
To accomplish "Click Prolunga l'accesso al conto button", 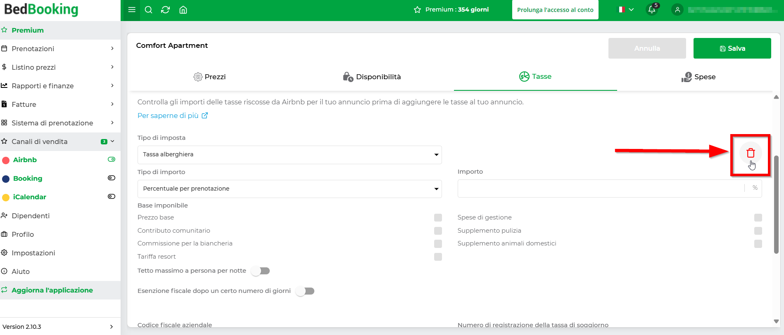I will [555, 9].
